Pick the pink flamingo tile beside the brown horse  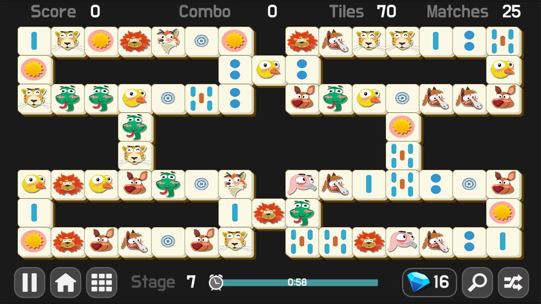click(302, 185)
